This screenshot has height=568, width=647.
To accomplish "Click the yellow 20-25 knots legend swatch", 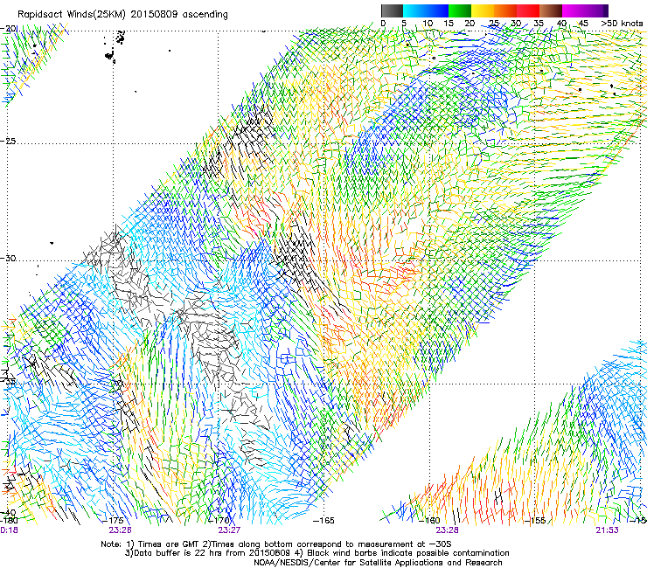I will tap(483, 10).
